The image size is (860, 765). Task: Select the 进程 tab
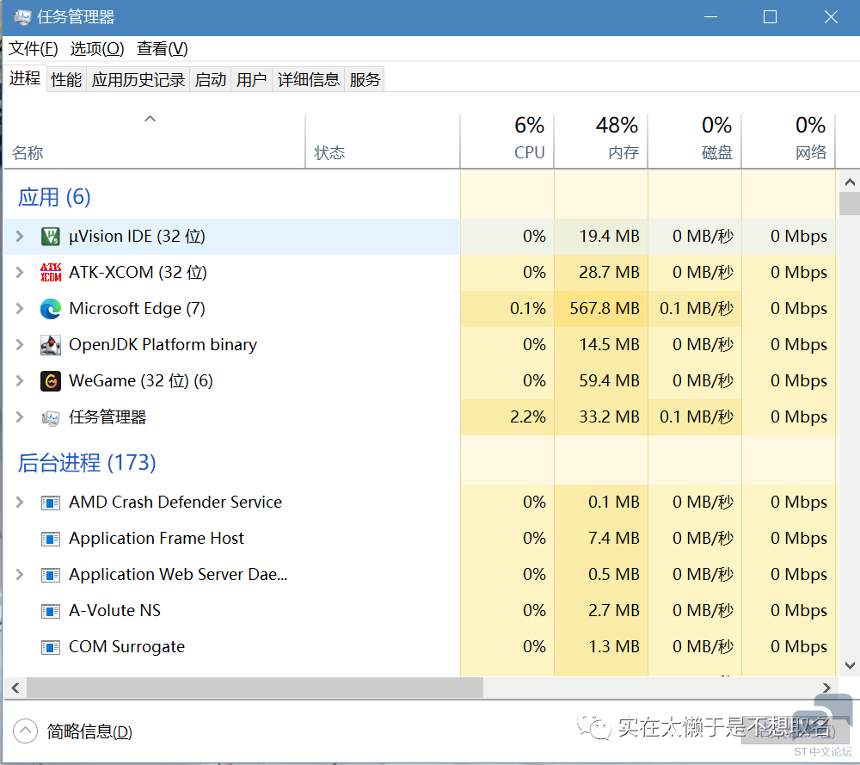pos(25,78)
